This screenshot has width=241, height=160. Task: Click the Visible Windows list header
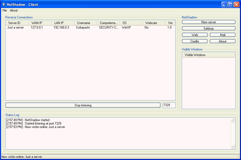tap(209, 55)
